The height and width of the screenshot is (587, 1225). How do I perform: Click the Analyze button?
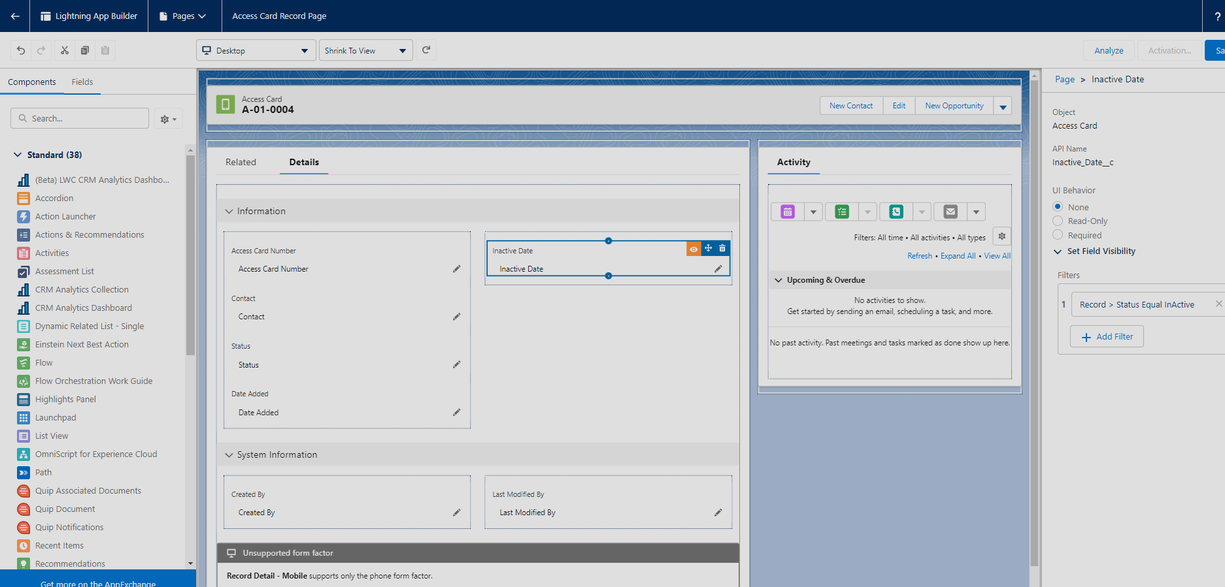pos(1109,50)
